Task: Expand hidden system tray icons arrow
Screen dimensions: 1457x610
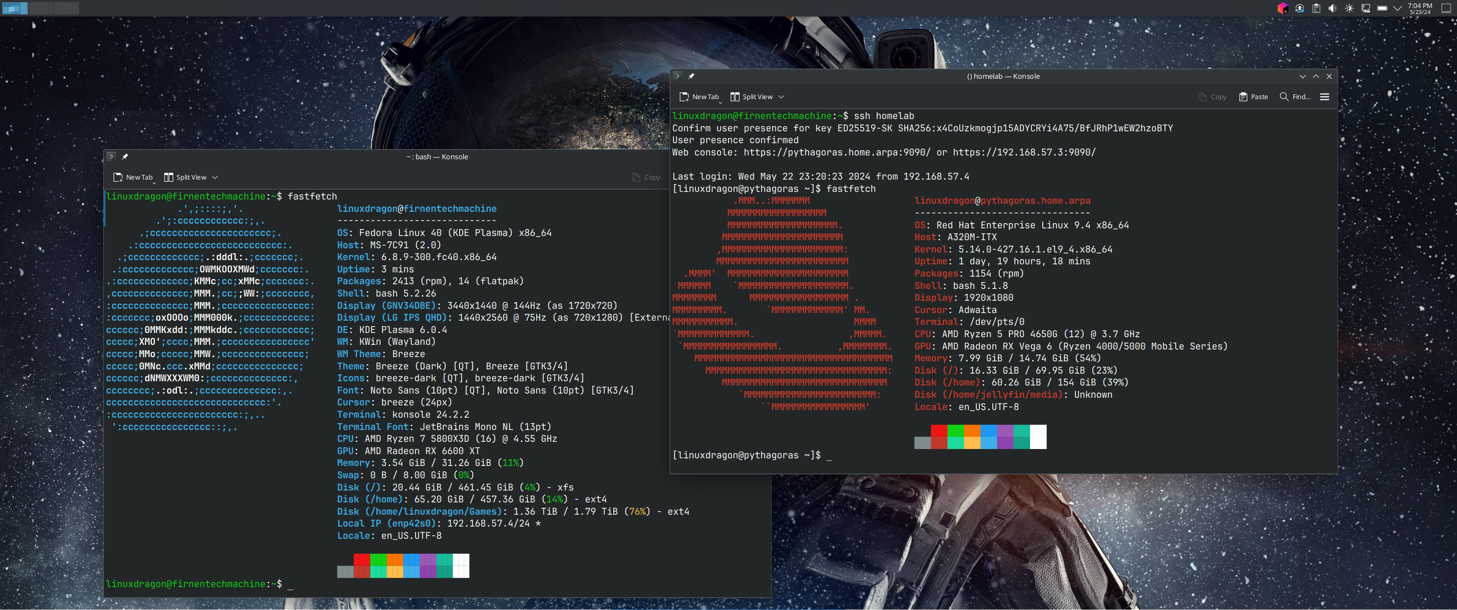Action: click(1397, 8)
